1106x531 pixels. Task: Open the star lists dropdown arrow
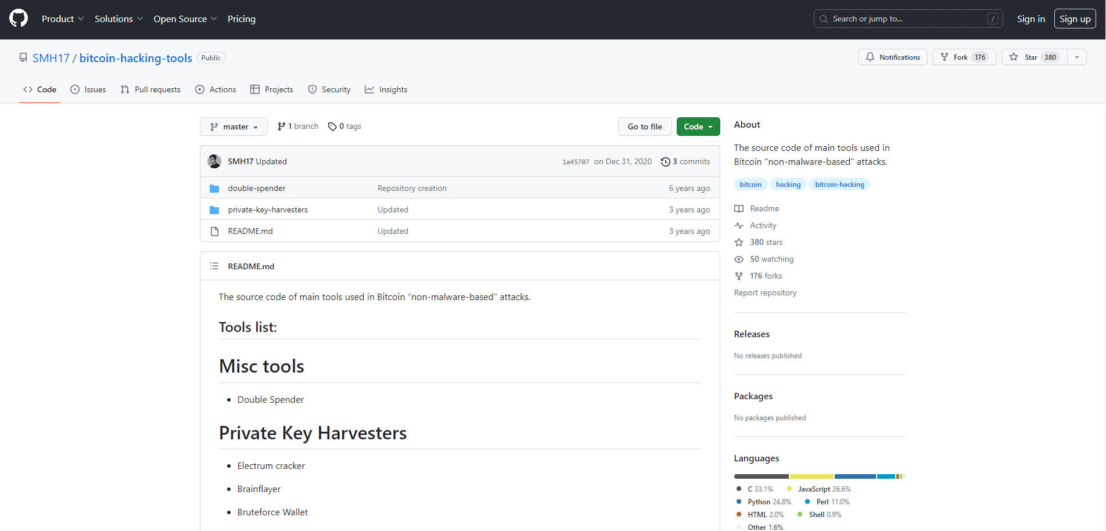(x=1077, y=57)
